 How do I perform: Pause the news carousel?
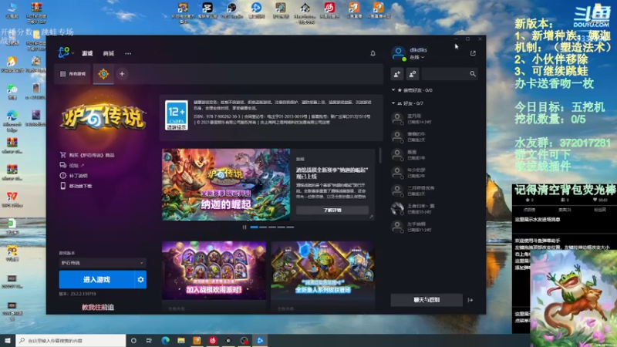click(x=244, y=227)
